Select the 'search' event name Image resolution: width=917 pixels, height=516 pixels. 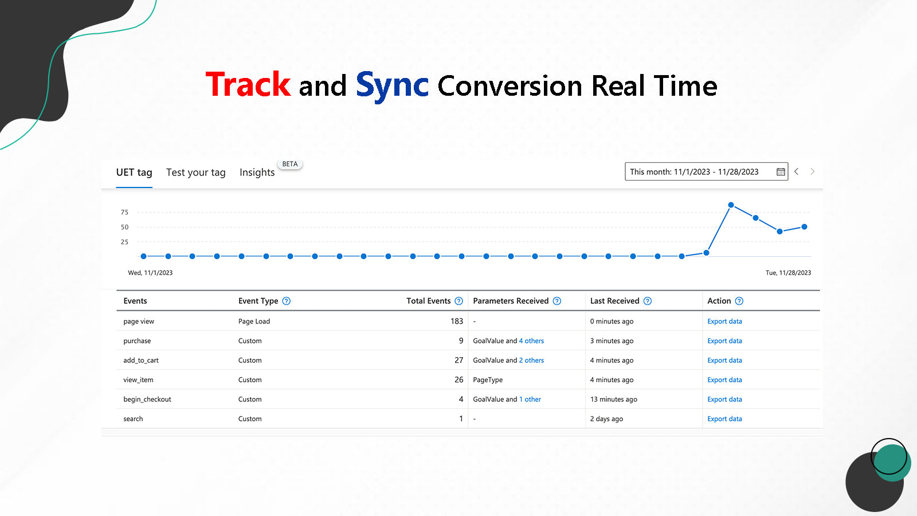point(133,419)
